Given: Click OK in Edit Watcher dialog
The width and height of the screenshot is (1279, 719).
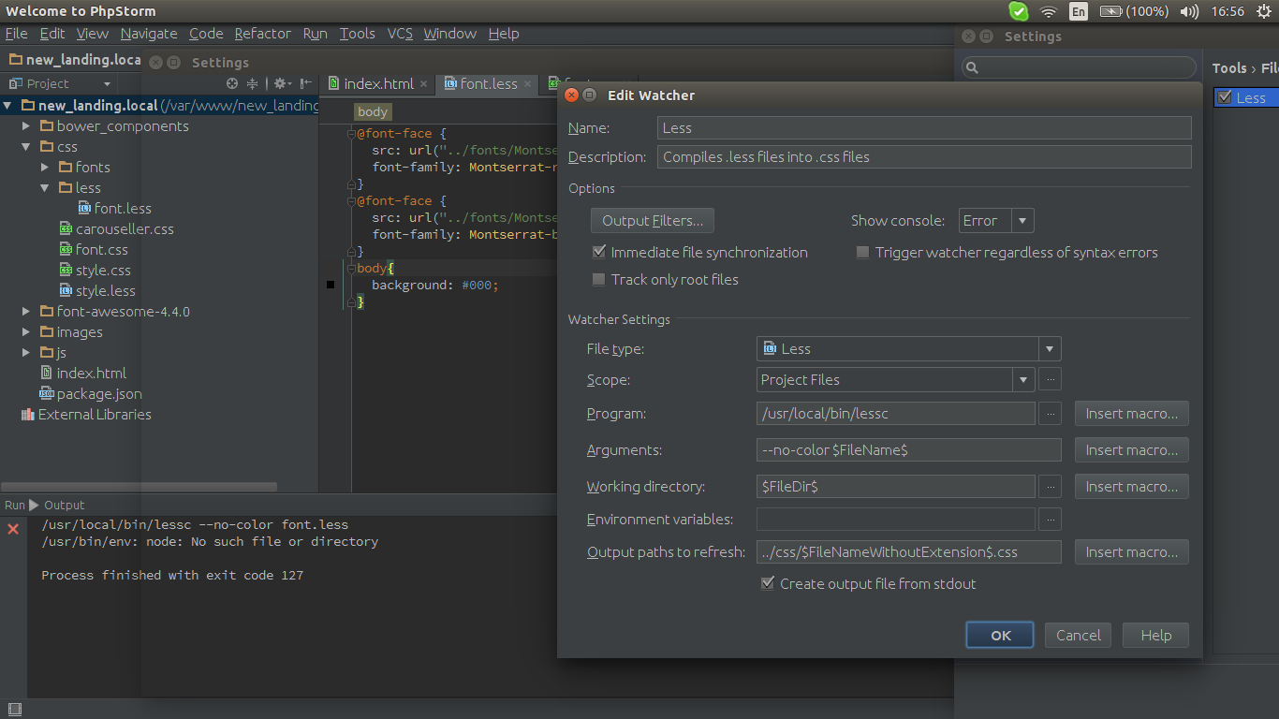Looking at the screenshot, I should (x=1000, y=635).
